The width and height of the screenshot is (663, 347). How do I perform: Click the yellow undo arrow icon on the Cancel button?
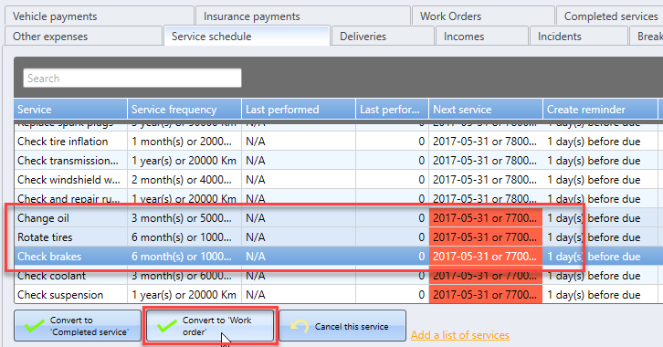[x=300, y=326]
